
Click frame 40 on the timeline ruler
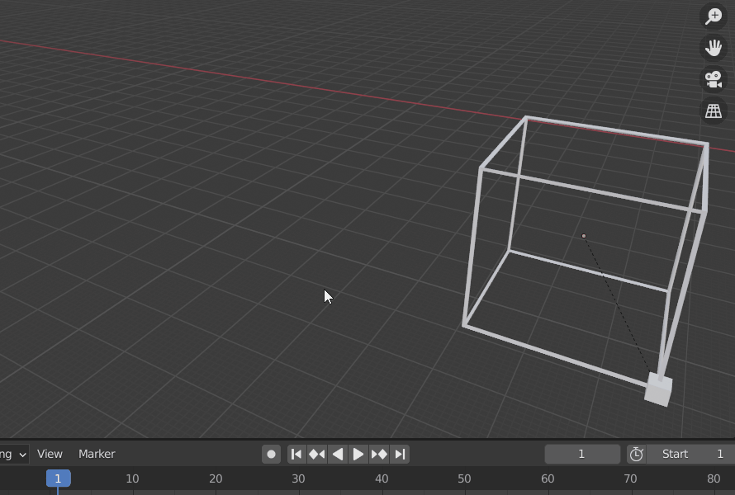pos(382,478)
